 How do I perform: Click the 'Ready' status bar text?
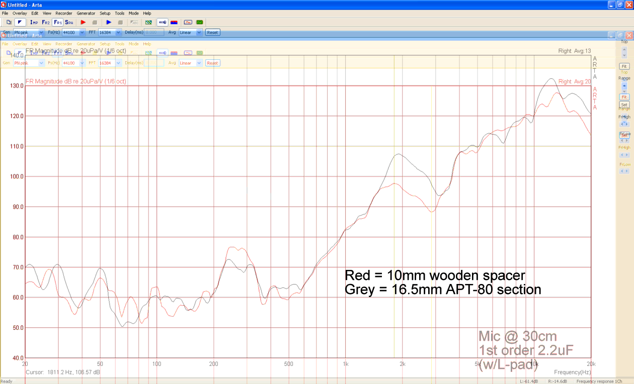pos(7,381)
